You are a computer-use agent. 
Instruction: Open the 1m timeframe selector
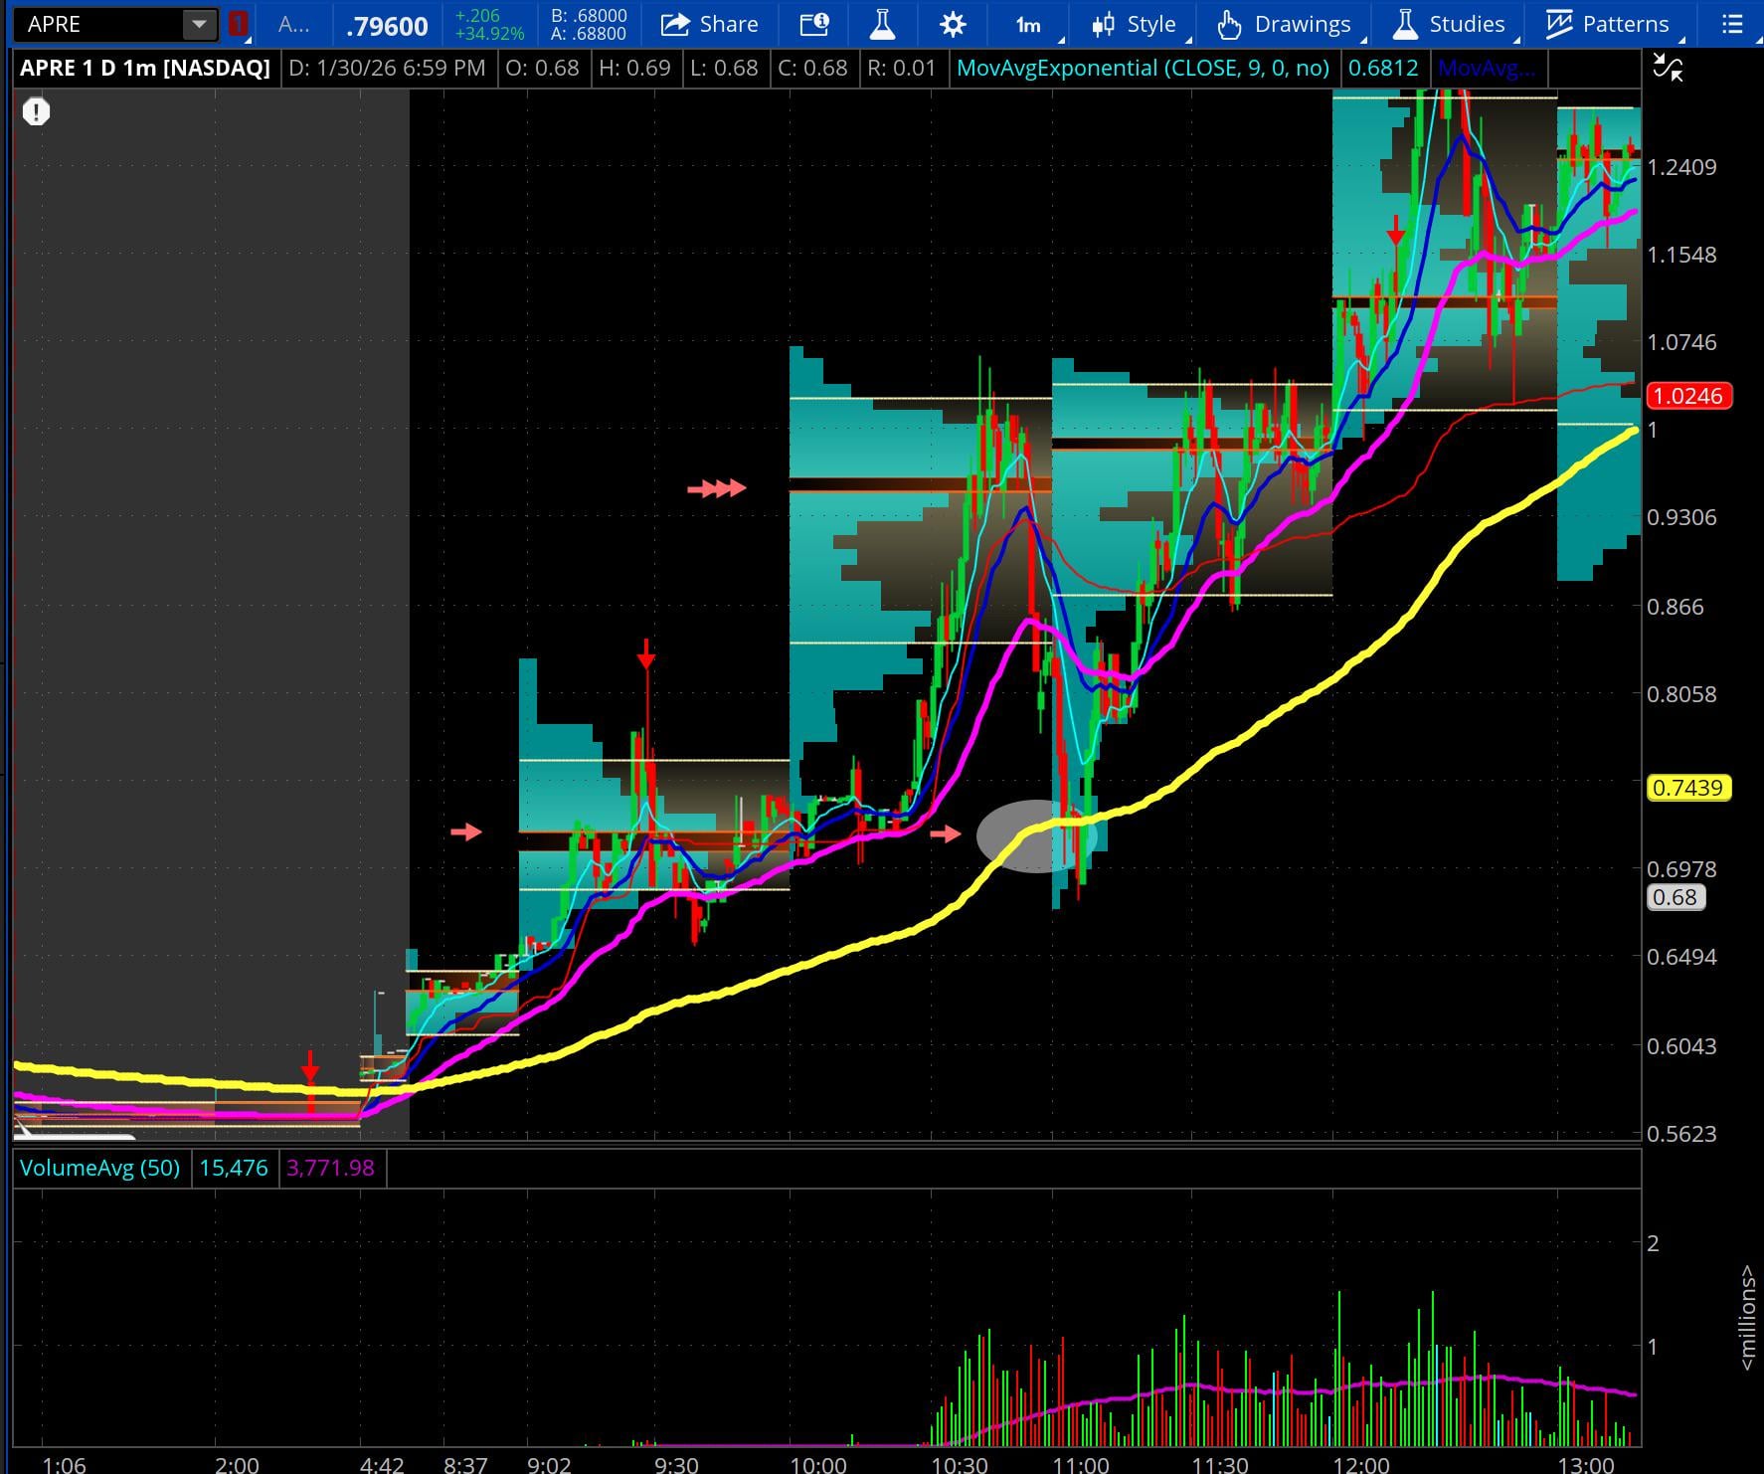(x=1029, y=25)
